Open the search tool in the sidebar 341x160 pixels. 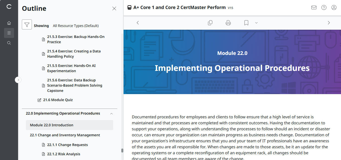[9, 43]
